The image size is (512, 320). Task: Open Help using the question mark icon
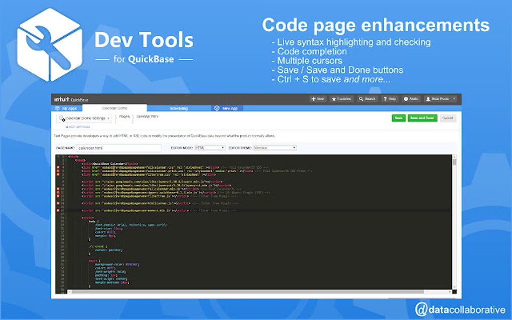[386, 99]
